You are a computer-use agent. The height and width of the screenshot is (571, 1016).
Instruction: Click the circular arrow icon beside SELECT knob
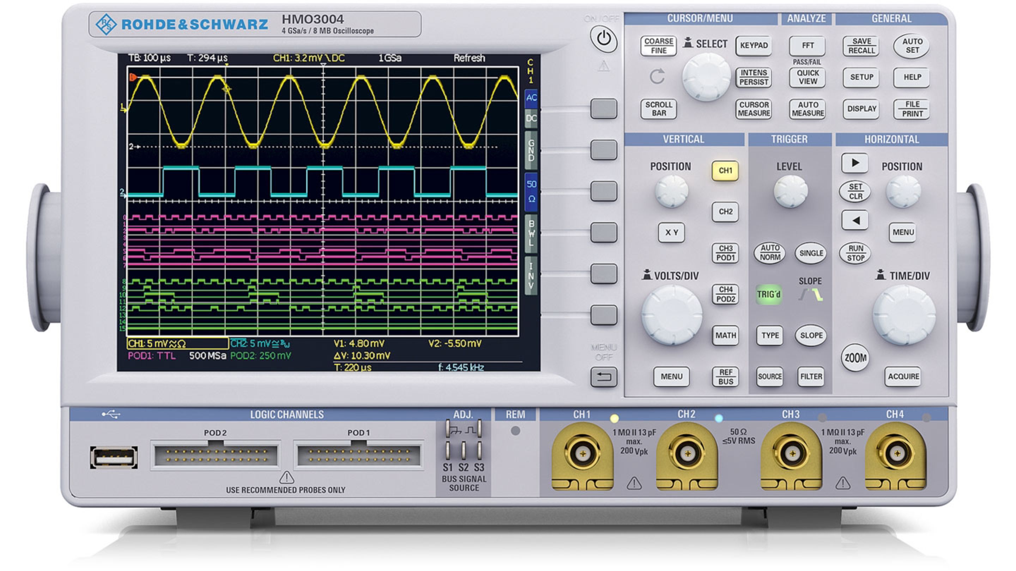(x=657, y=76)
